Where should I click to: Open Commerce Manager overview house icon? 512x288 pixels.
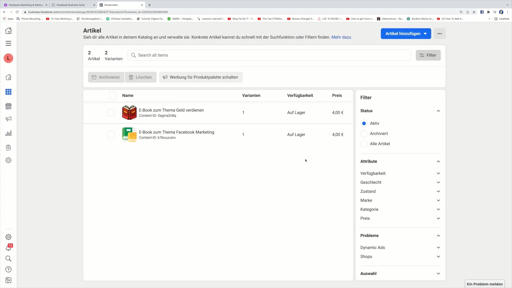tap(8, 77)
